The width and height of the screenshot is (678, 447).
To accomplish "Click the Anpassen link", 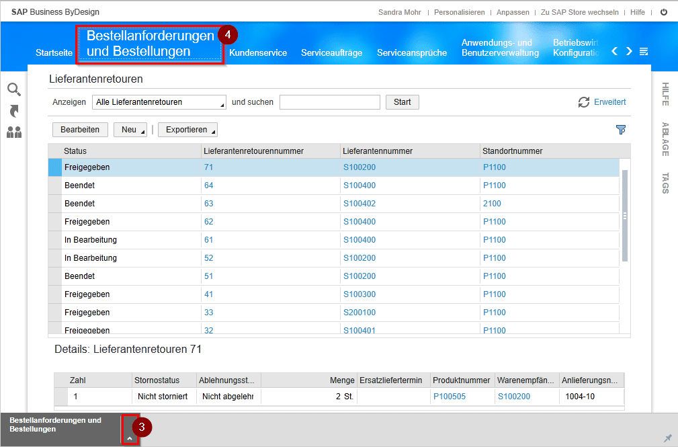I will tap(513, 12).
